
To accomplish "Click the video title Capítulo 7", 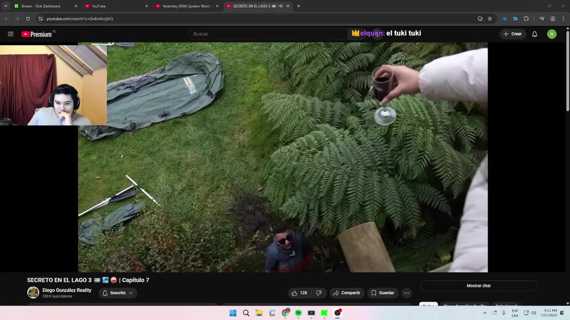I will 88,280.
